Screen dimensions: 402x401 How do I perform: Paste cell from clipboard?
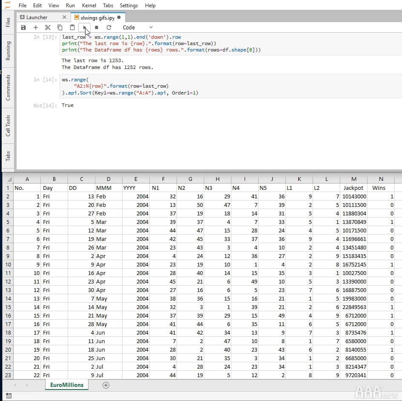click(72, 28)
